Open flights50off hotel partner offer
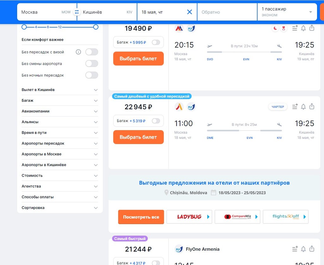Viewport: 324px width, 265px height. pos(286,217)
